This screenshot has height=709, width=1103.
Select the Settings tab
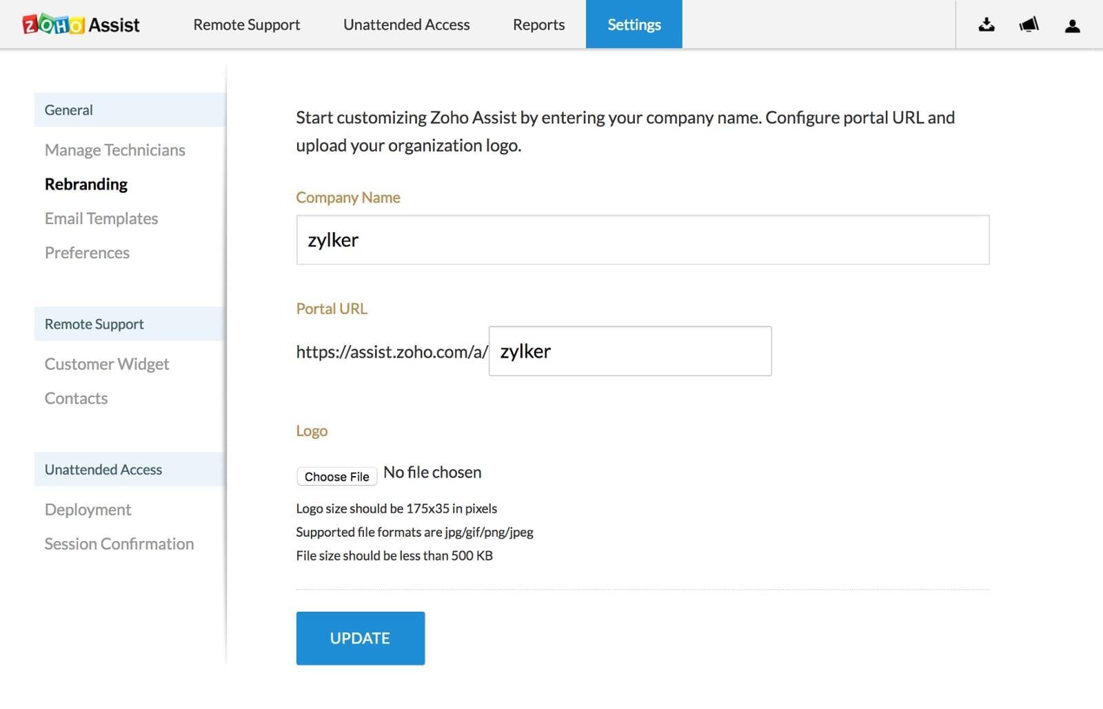(x=634, y=24)
